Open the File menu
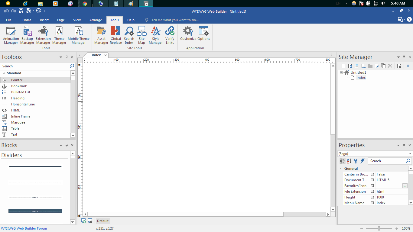The image size is (413, 232). pos(9,20)
